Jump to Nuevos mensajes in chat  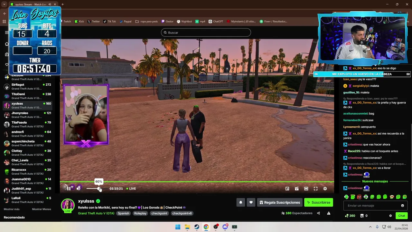click(375, 181)
